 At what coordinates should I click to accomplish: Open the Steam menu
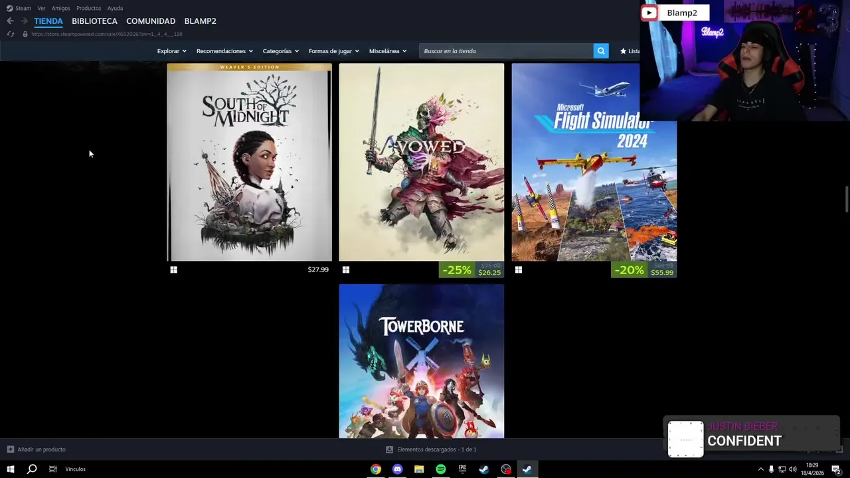[23, 8]
